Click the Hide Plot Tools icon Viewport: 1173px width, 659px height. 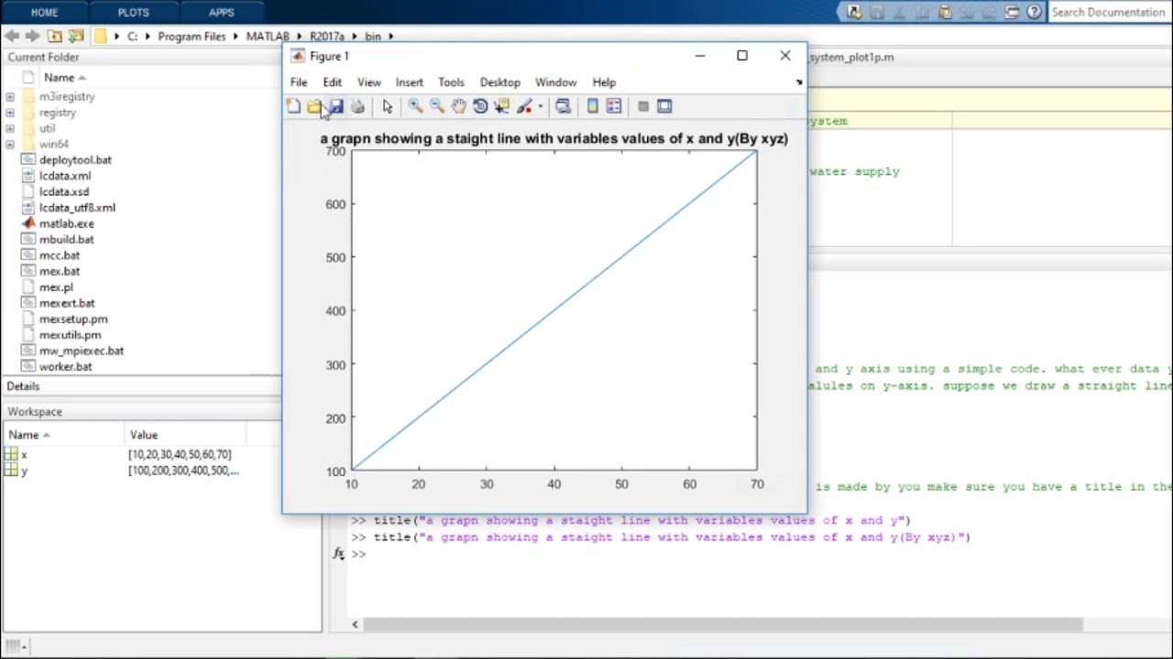pos(643,107)
